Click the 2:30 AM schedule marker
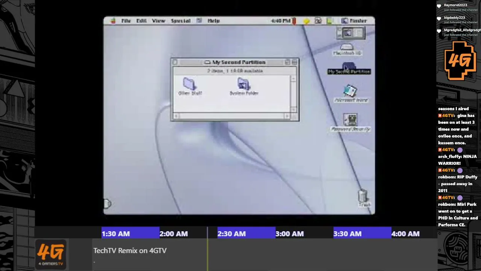481x271 pixels. [x=231, y=234]
